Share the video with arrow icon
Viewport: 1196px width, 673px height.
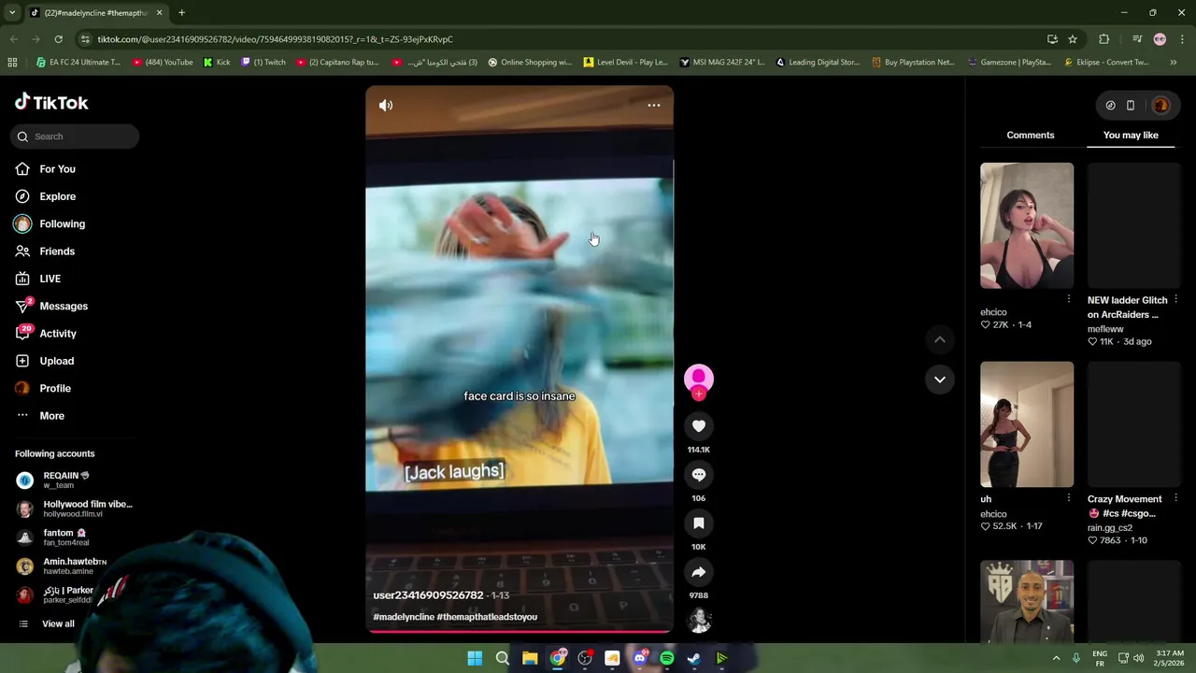[699, 572]
